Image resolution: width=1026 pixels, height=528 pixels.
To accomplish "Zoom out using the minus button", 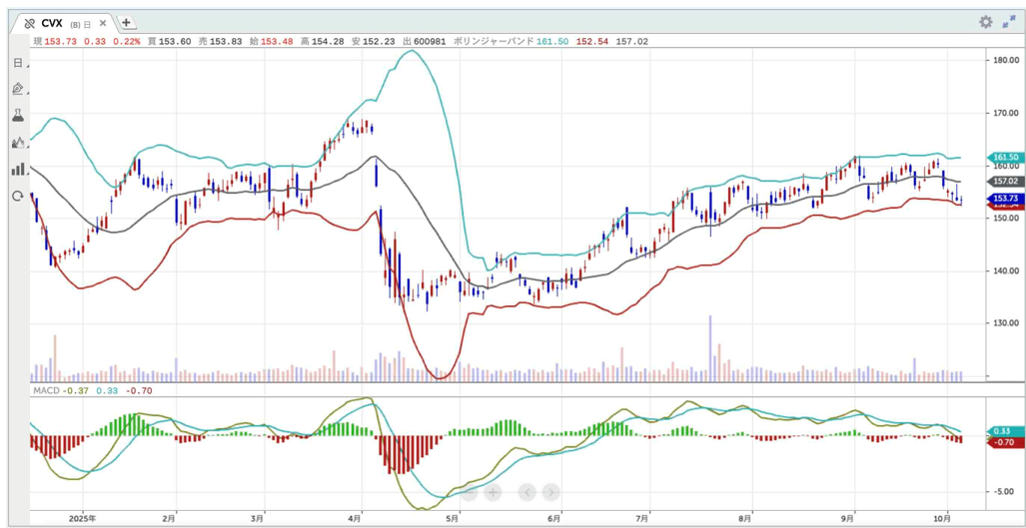I will point(469,492).
